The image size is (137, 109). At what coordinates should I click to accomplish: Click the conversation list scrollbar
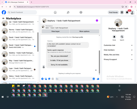38,42
